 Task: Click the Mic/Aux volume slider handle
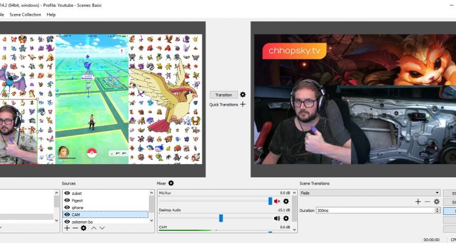(270, 201)
